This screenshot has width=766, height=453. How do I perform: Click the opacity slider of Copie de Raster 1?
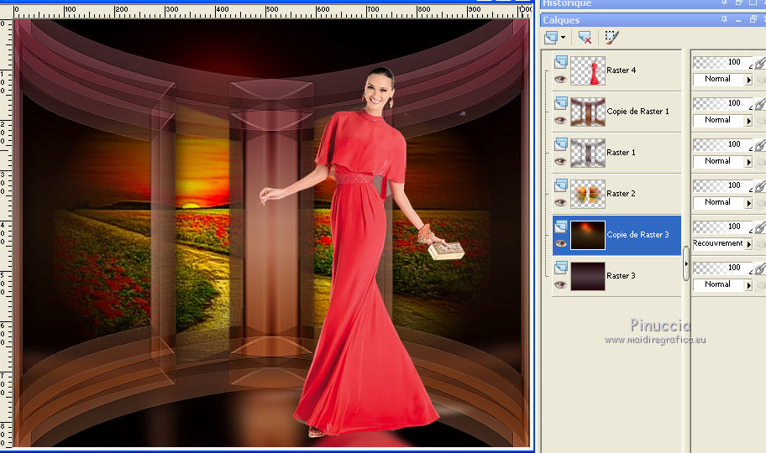722,103
